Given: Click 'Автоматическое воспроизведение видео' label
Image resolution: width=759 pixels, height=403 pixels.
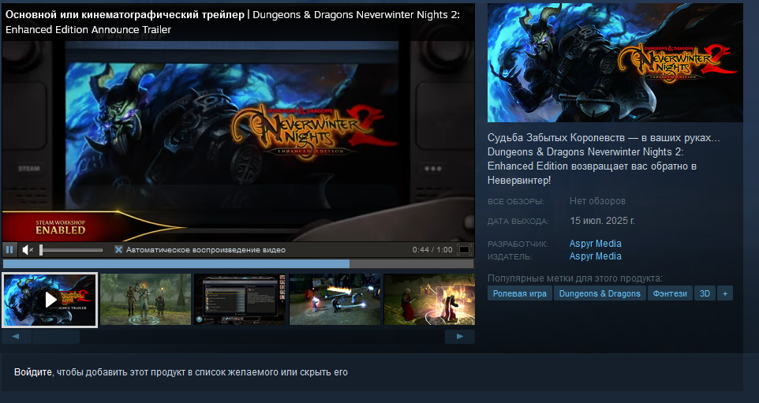Looking at the screenshot, I should coord(206,250).
